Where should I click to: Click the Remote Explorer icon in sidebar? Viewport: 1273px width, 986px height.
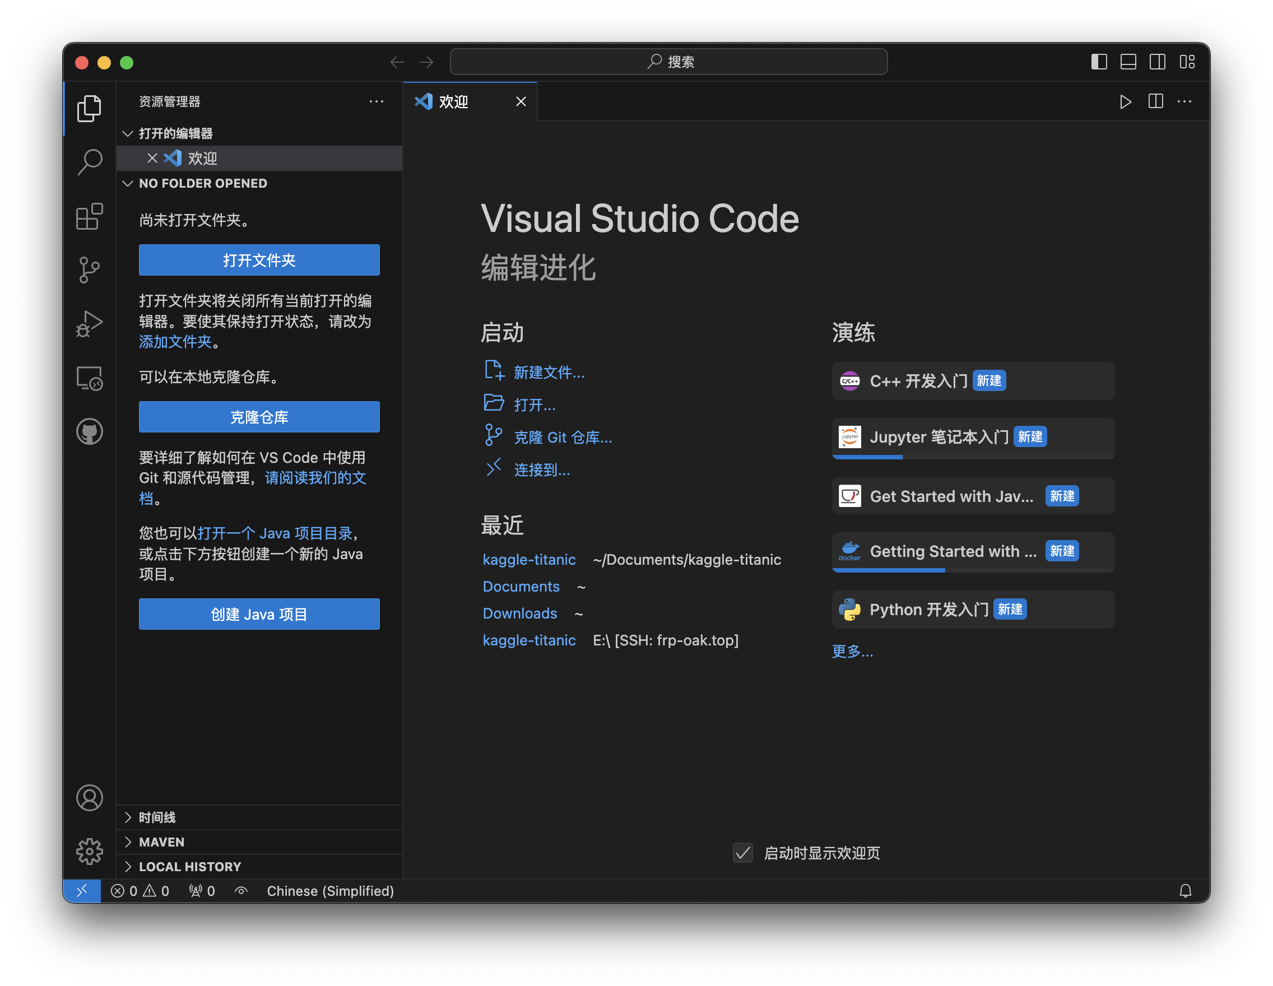coord(89,377)
